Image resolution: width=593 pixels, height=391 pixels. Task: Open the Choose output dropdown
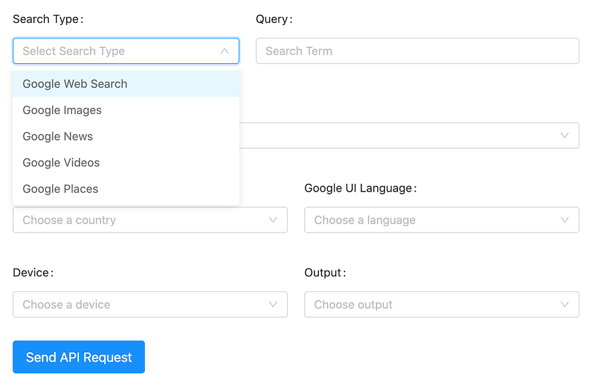point(442,304)
